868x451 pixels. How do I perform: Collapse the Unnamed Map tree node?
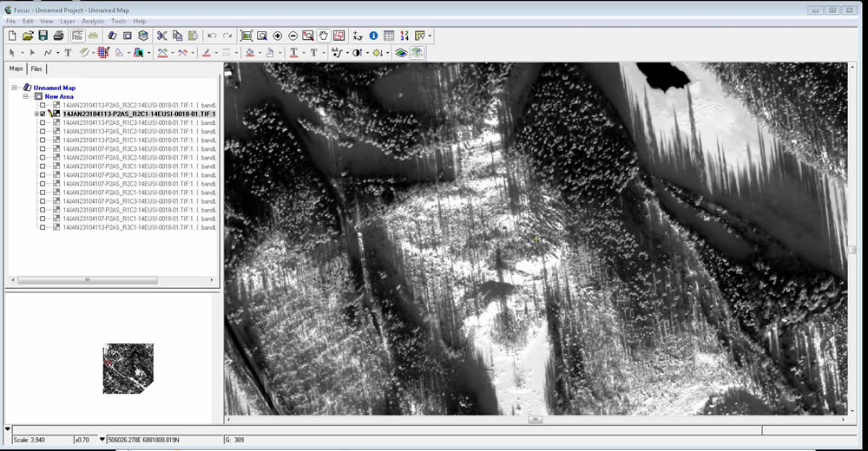pyautogui.click(x=15, y=88)
